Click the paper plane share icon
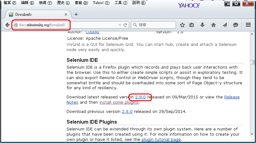The image size is (256, 143). point(225,25)
